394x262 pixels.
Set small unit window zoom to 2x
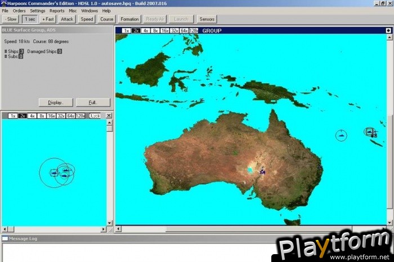point(23,116)
